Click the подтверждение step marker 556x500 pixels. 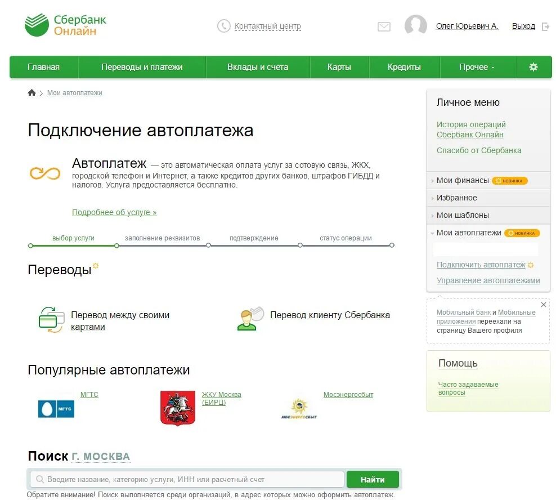[254, 238]
